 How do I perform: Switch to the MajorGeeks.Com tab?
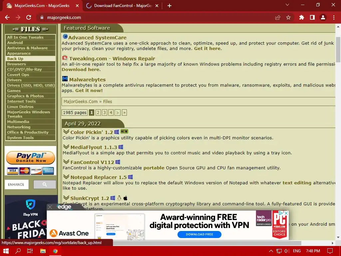coord(42,6)
